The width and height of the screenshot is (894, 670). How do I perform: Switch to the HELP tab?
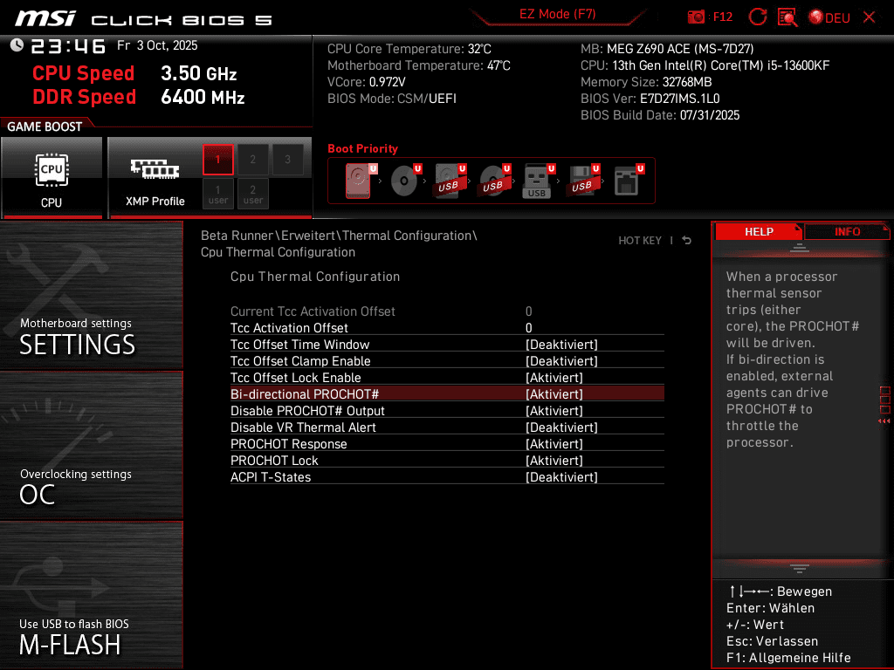point(759,232)
